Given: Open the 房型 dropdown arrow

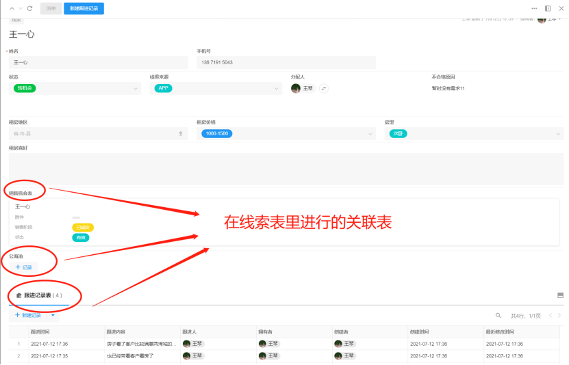Looking at the screenshot, I should [558, 134].
